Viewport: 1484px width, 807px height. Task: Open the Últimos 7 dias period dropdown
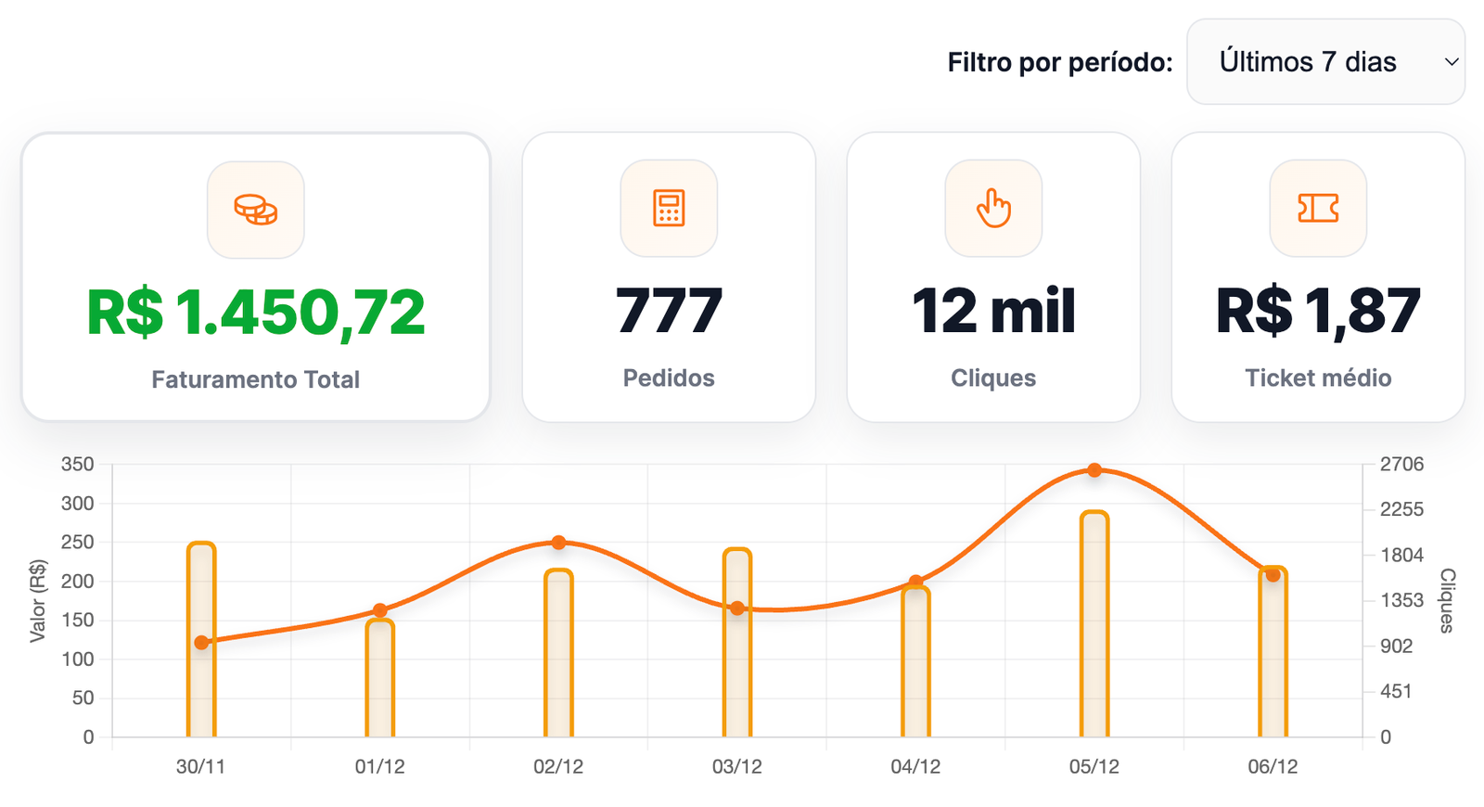[1324, 62]
